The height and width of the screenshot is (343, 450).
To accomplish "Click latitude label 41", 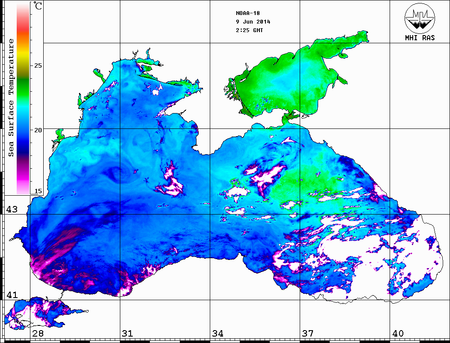I will pos(12,295).
